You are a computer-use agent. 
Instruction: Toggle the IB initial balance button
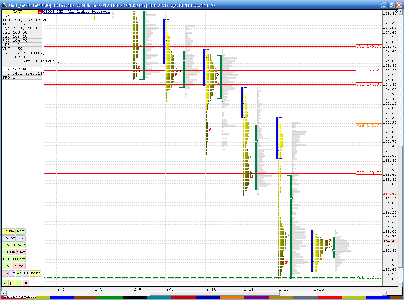5,252
